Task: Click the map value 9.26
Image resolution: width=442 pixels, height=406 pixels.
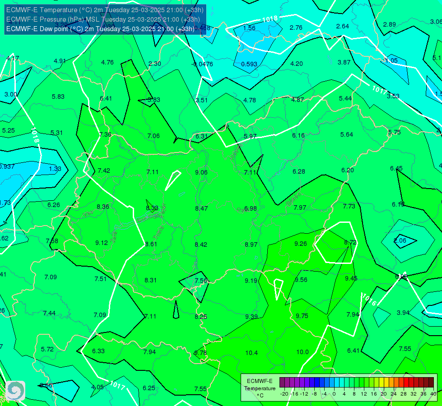Action: (301, 244)
